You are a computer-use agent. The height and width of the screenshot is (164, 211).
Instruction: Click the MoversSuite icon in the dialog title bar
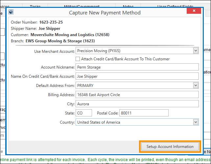point(11,12)
